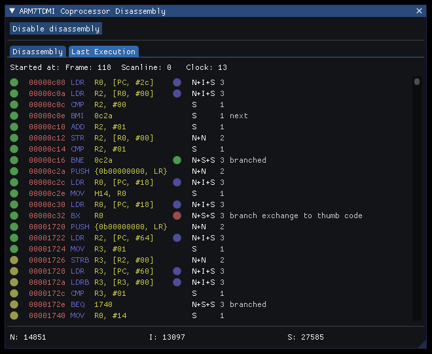Viewport: 432px width, 354px height.
Task: Click the 'Scanline: 0' value
Action: click(147, 67)
